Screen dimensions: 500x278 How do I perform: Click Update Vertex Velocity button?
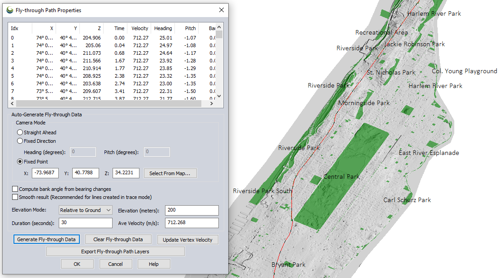[187, 240]
